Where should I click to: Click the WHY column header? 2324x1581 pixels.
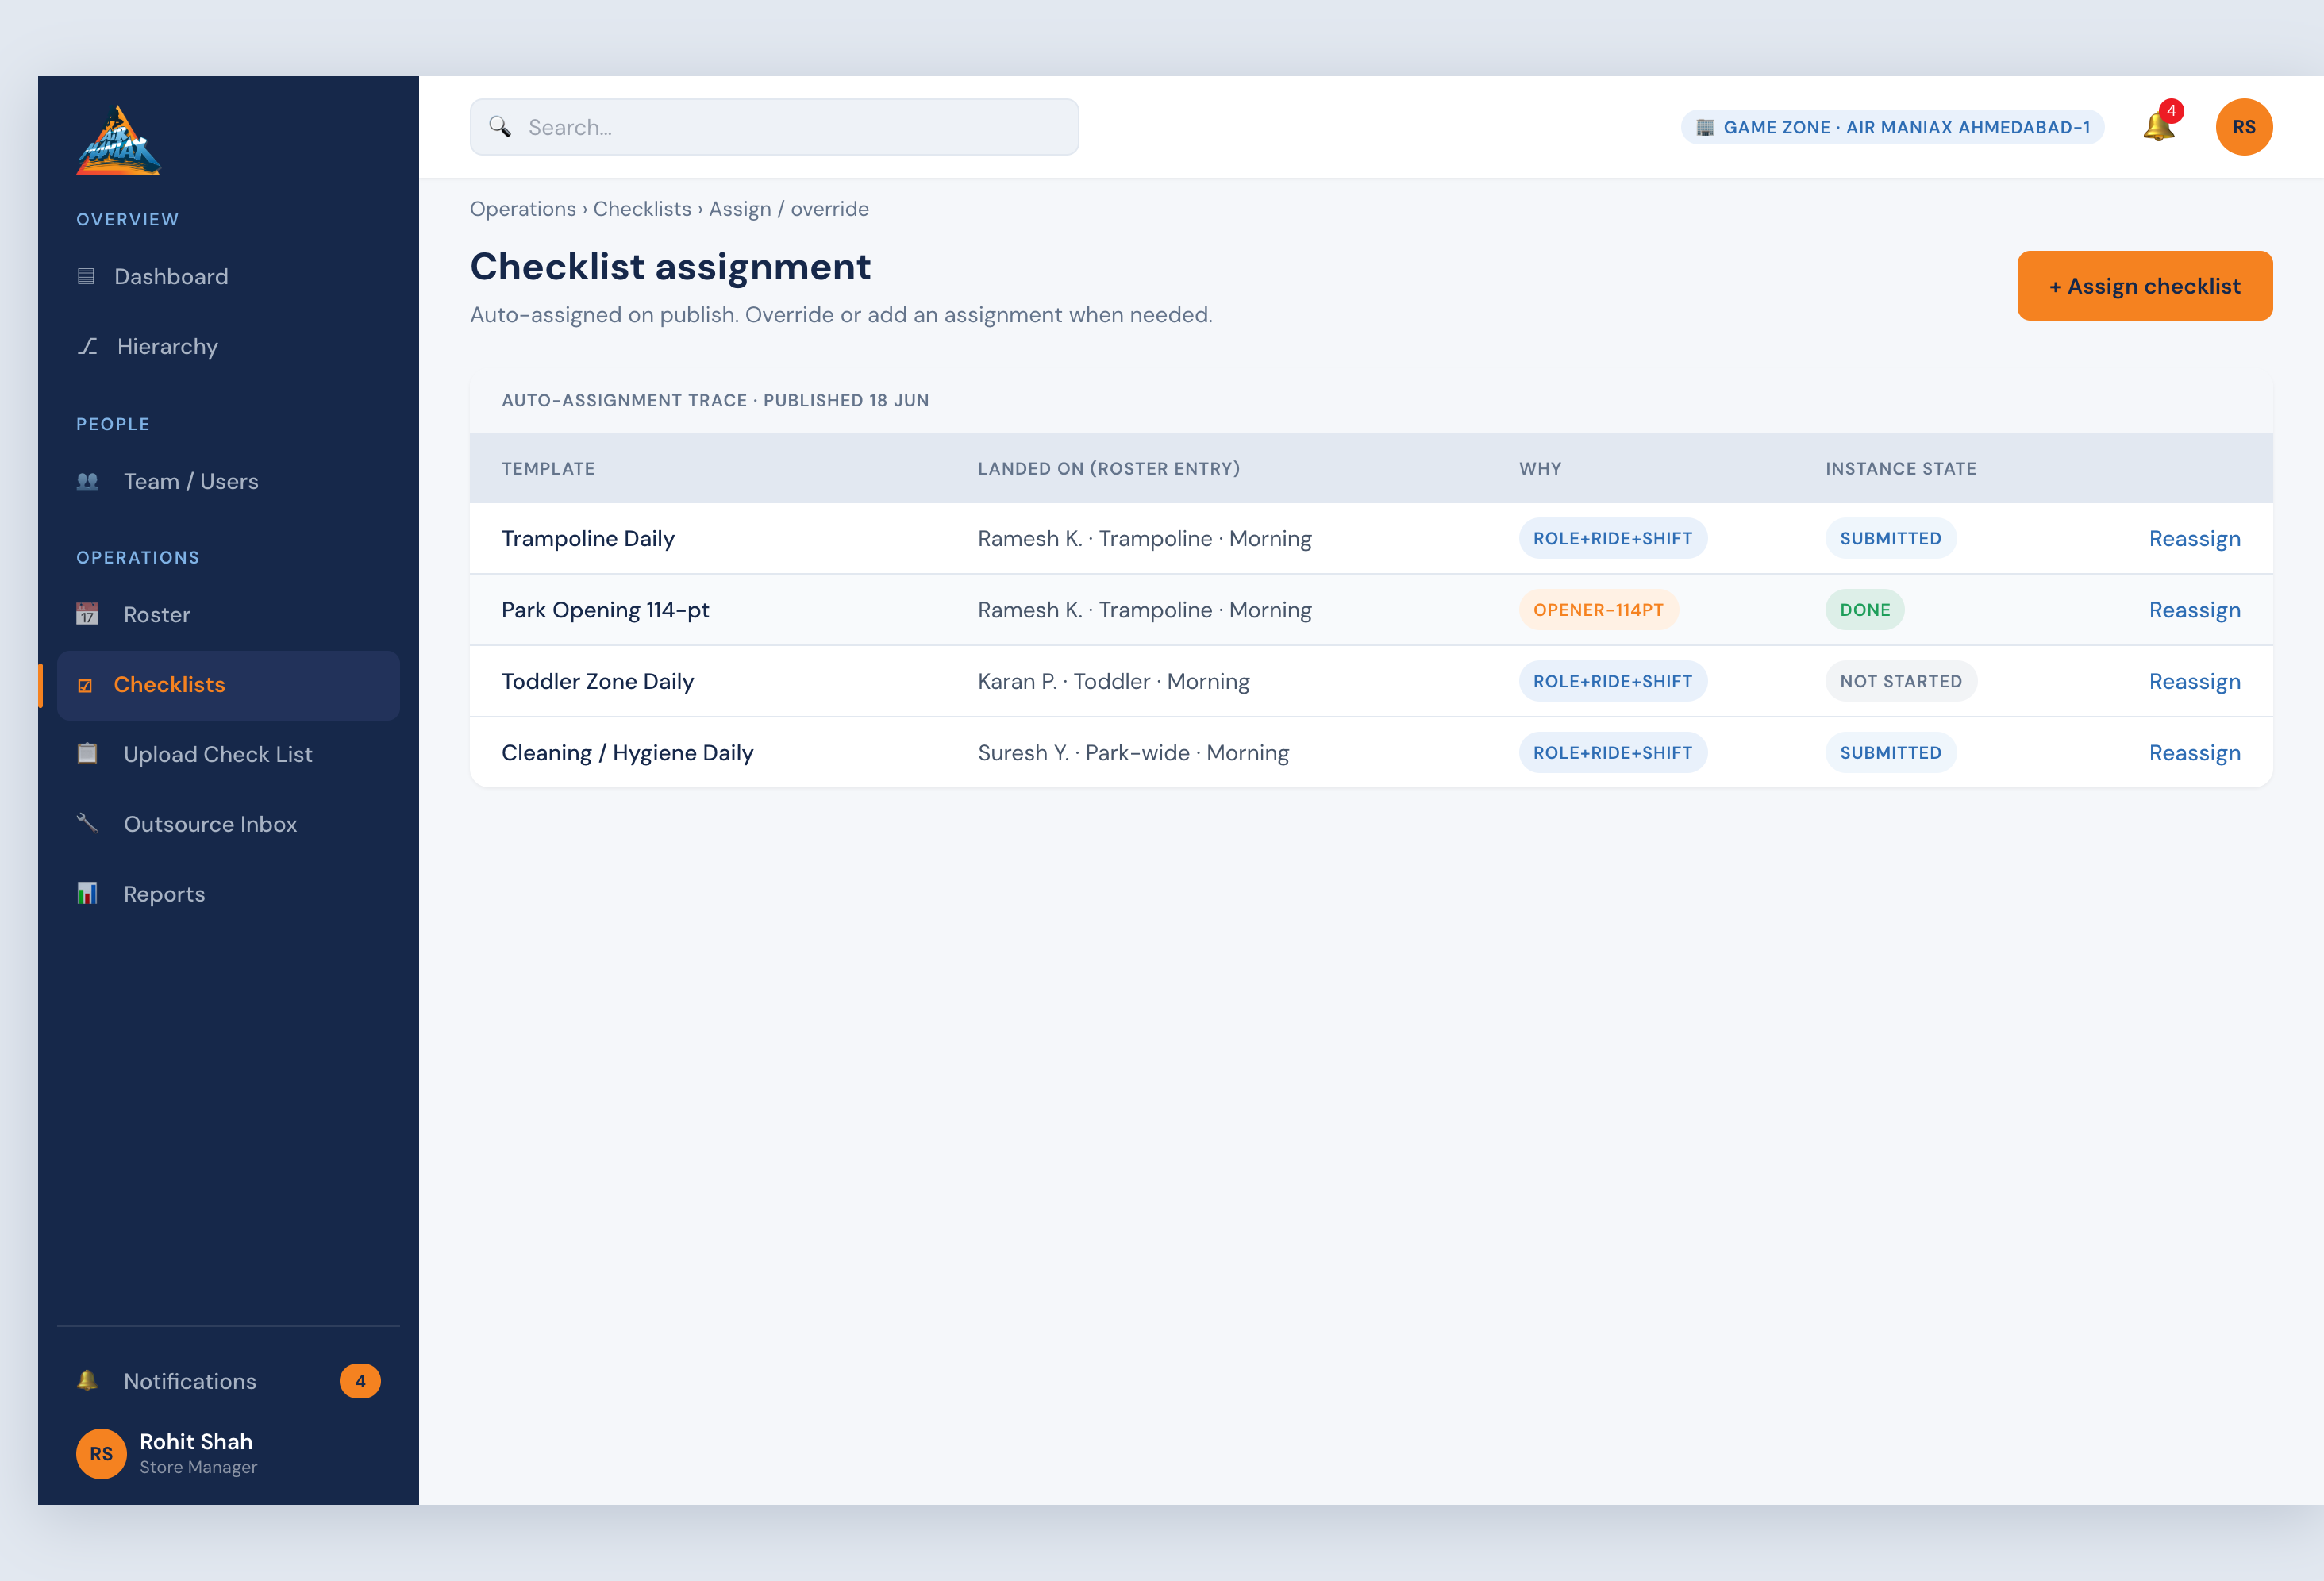[1540, 468]
